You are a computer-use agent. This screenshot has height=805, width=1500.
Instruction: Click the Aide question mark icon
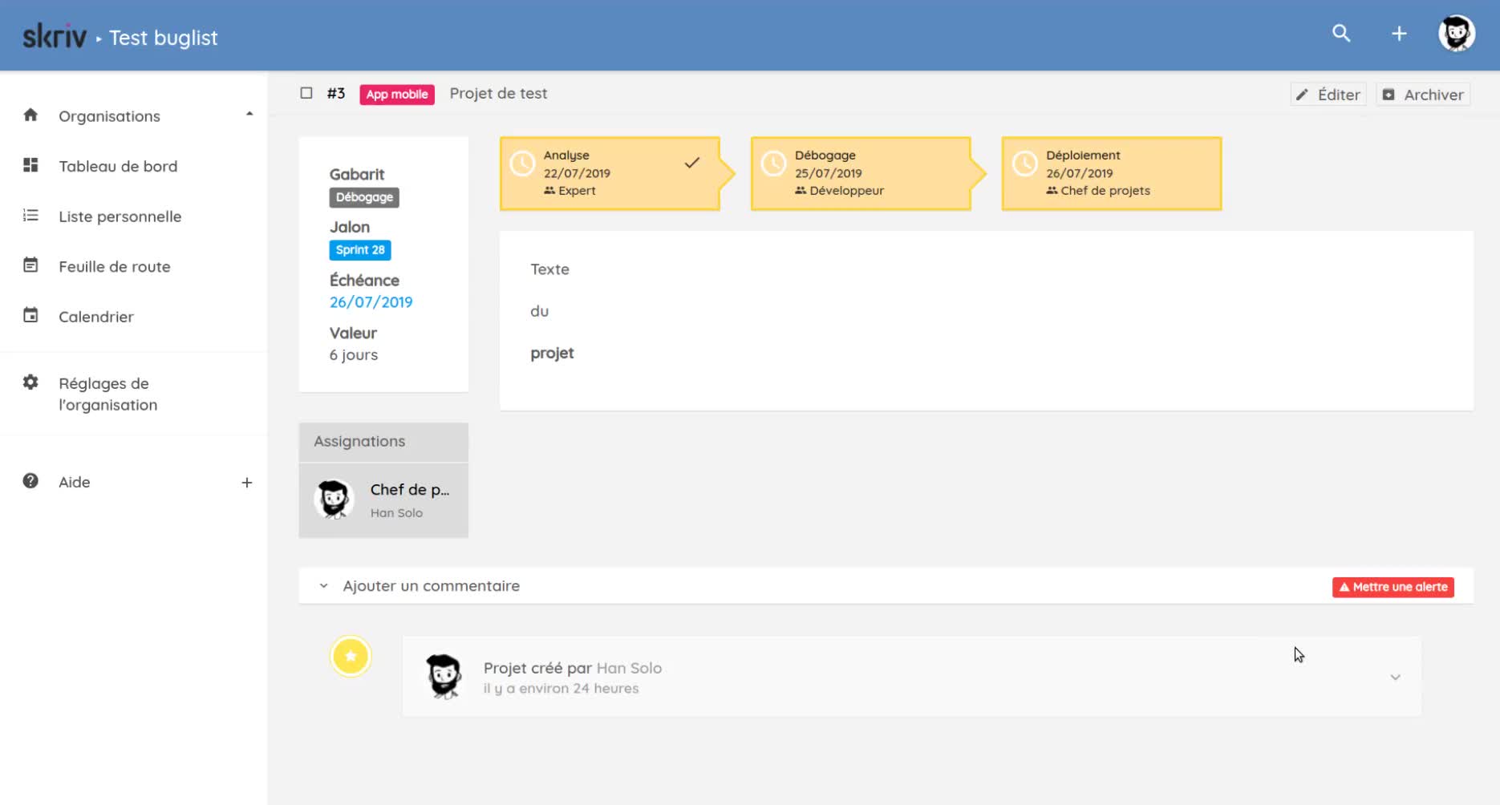[x=30, y=481]
